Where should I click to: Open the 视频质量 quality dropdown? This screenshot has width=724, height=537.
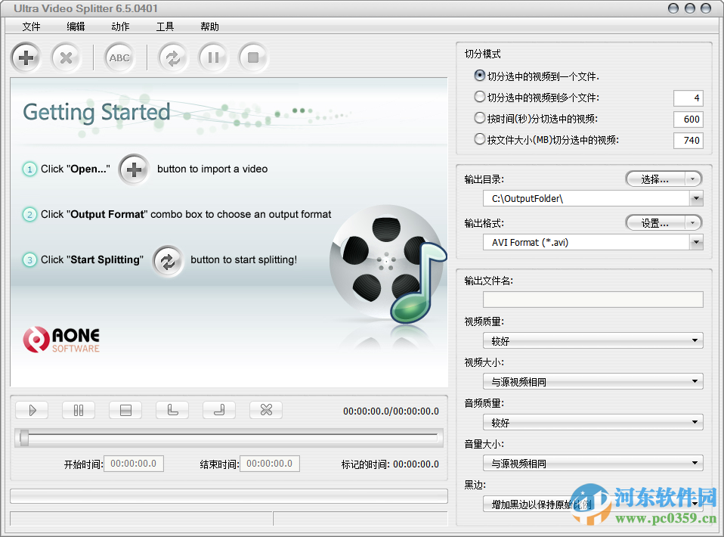696,340
